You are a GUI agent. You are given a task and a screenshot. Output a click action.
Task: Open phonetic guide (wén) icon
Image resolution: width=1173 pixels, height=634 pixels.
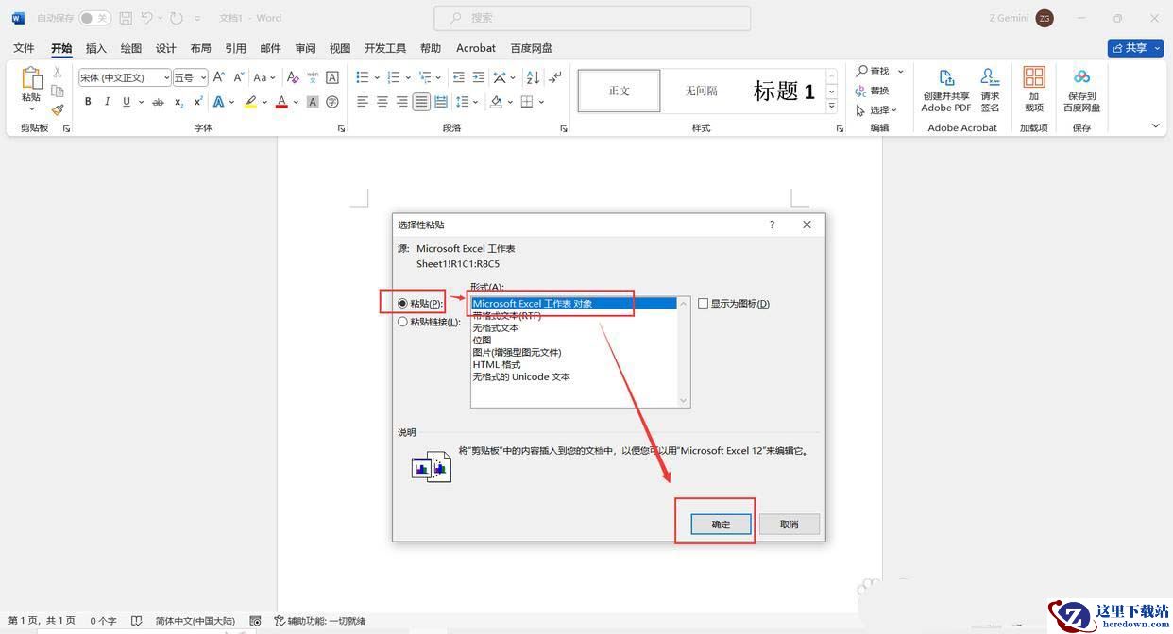coord(313,77)
